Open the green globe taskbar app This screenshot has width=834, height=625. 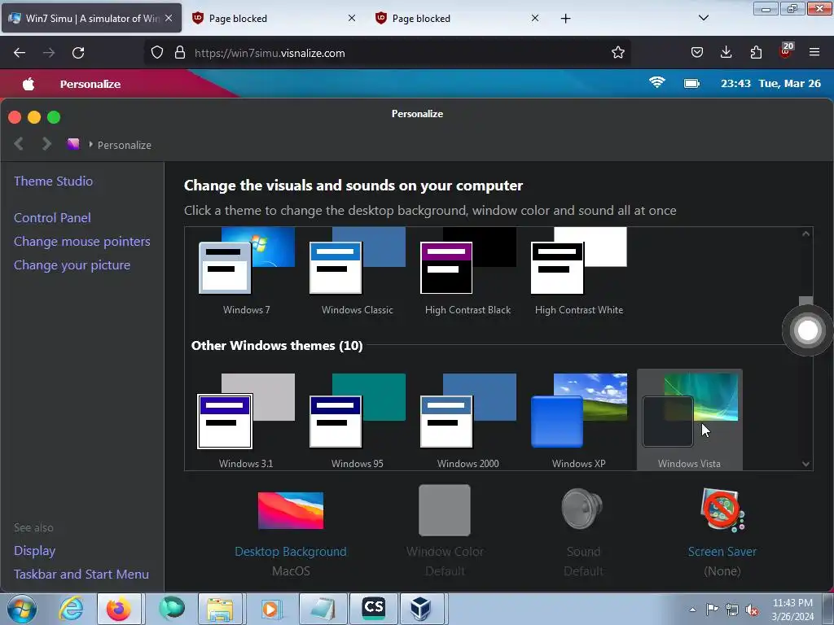171,609
